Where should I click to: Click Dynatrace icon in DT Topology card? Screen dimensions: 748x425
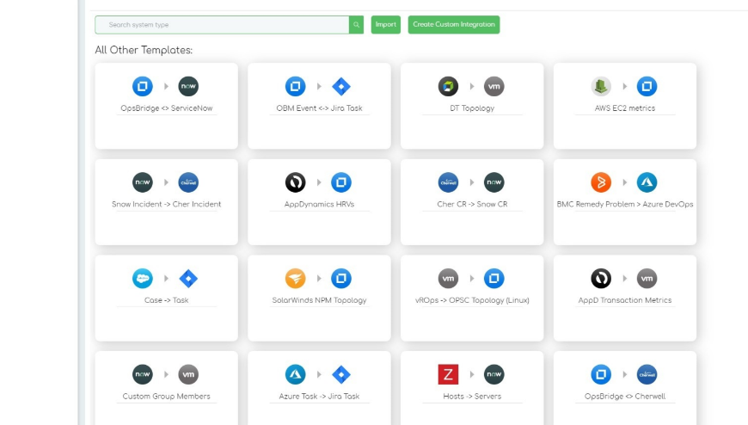pyautogui.click(x=449, y=86)
